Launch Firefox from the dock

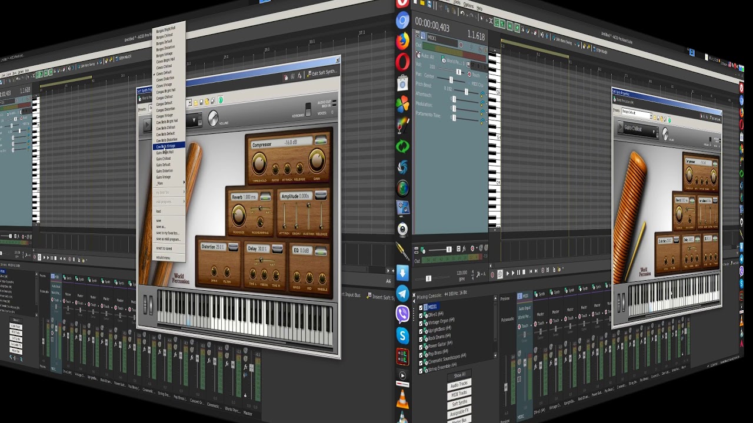402,41
